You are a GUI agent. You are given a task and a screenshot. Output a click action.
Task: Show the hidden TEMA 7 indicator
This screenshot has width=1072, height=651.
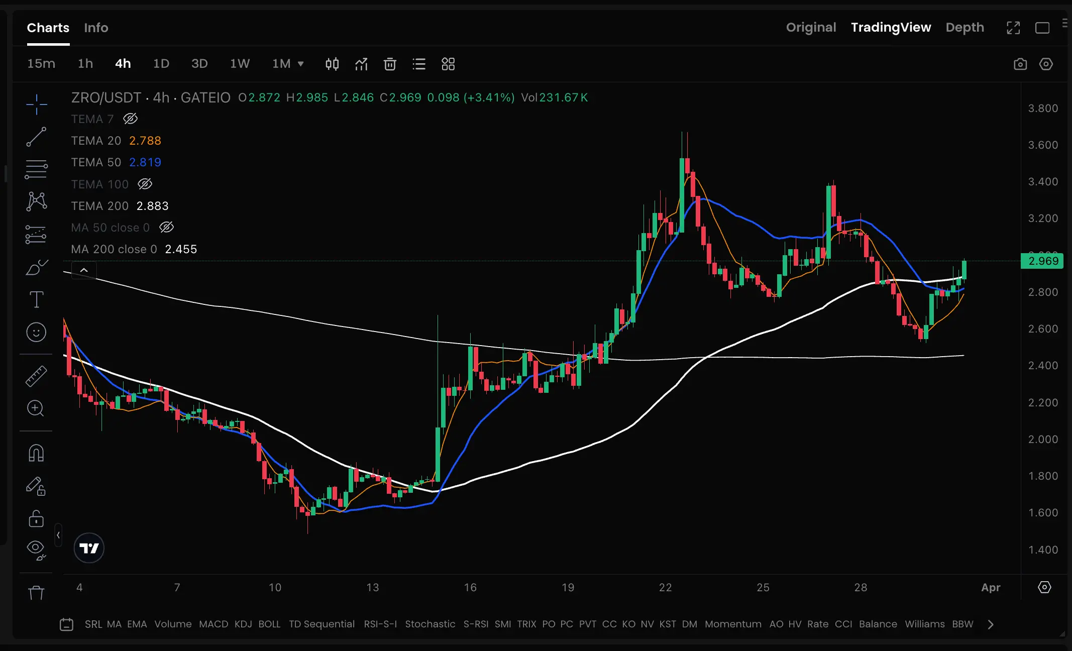click(130, 119)
